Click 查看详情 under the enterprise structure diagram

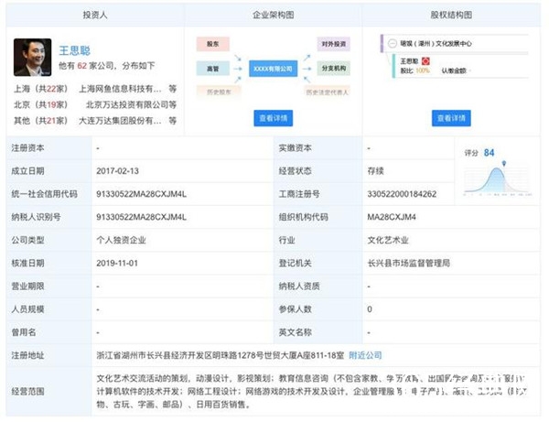[273, 118]
